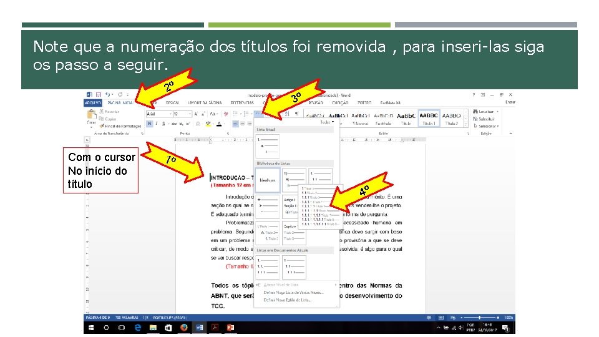Click Entrar sign-in link
599x337 pixels.
coord(510,102)
